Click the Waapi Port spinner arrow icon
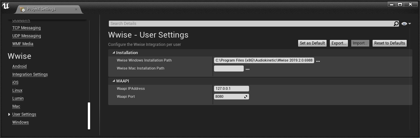 coord(246,97)
